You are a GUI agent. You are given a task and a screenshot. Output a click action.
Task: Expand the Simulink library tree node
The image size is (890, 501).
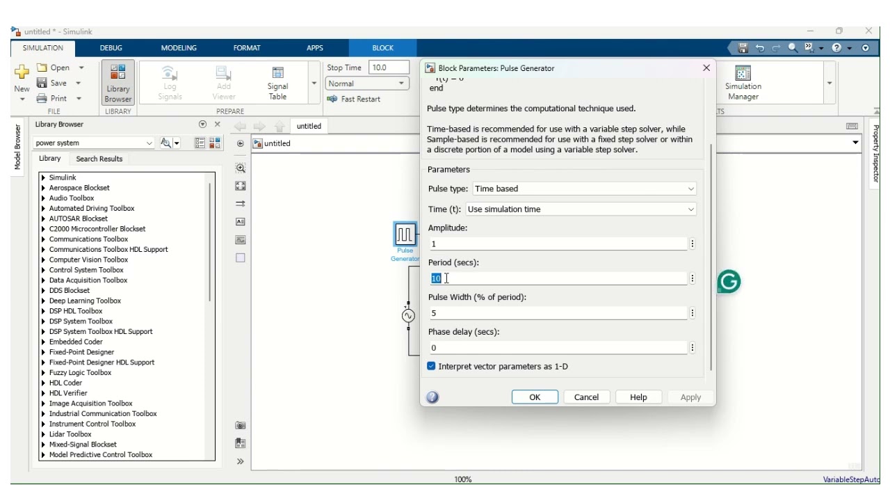coord(44,177)
